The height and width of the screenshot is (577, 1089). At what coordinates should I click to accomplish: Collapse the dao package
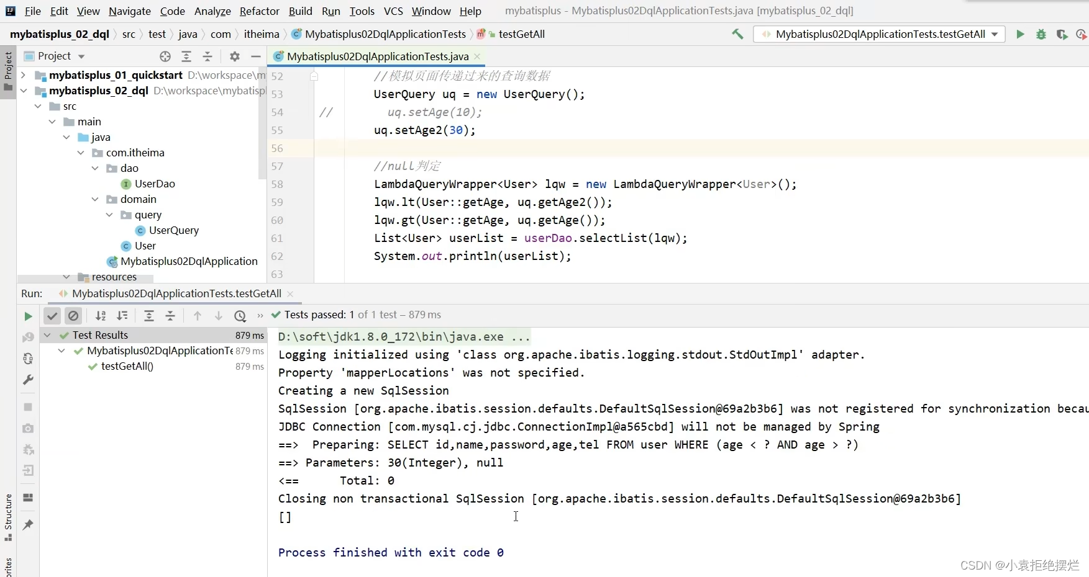point(95,168)
